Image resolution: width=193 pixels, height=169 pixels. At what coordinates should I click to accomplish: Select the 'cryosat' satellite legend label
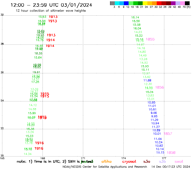(129, 162)
